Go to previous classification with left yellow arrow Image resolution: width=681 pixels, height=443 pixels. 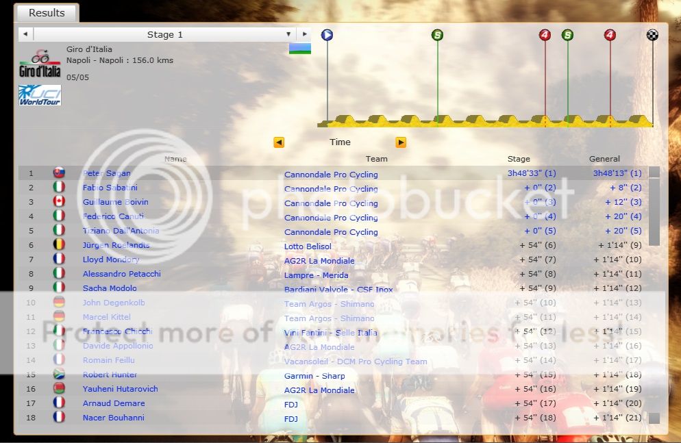(x=279, y=142)
